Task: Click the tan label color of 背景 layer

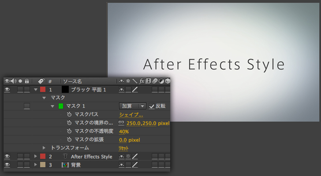Action: tap(43, 165)
